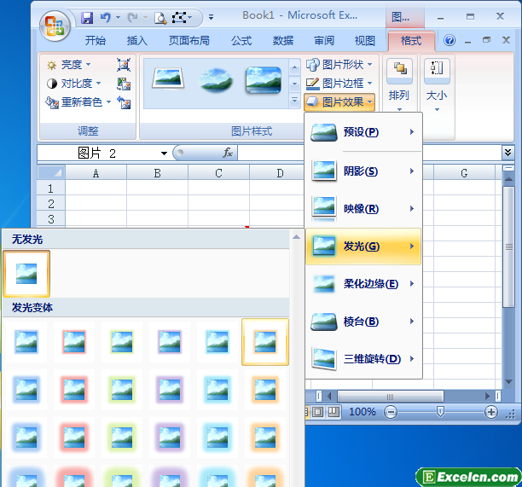Show next row of the picture styles gallery
522x487 pixels.
point(294,84)
